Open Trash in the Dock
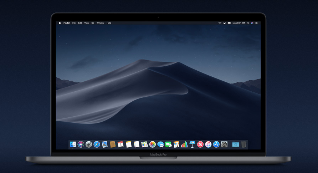The width and height of the screenshot is (318, 173). pyautogui.click(x=243, y=144)
